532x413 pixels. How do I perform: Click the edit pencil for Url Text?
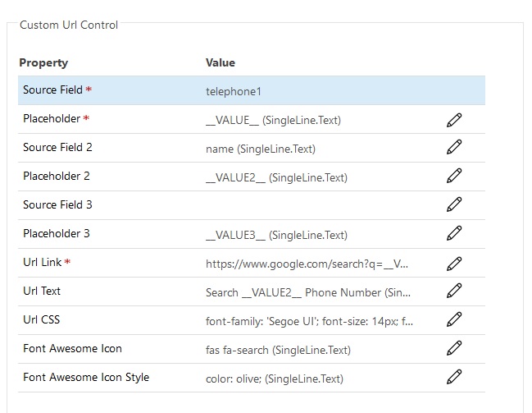coord(454,291)
